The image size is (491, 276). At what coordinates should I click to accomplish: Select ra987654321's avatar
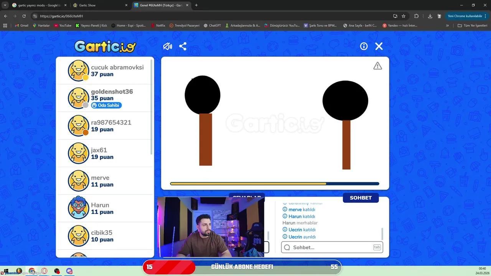[x=79, y=126]
